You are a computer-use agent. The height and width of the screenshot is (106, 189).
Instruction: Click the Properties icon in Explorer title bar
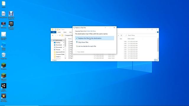point(56,29)
